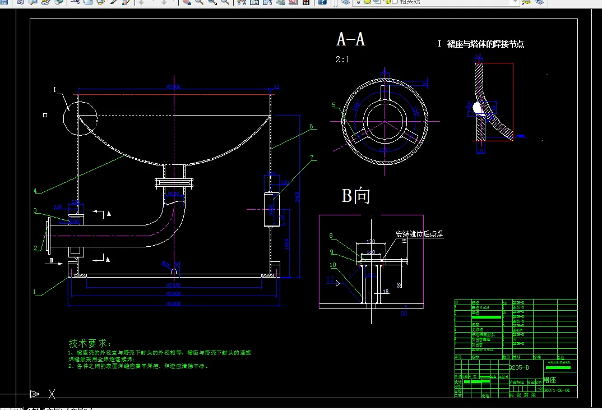The image size is (602, 410).
Task: Toggle the layer lock padlock icon
Action: point(388,2)
